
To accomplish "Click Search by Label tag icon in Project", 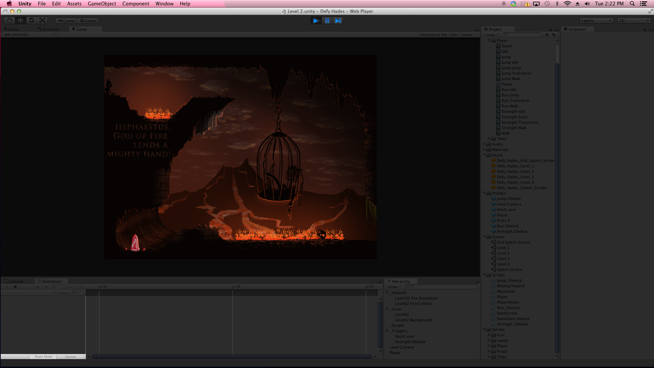I will coord(554,35).
